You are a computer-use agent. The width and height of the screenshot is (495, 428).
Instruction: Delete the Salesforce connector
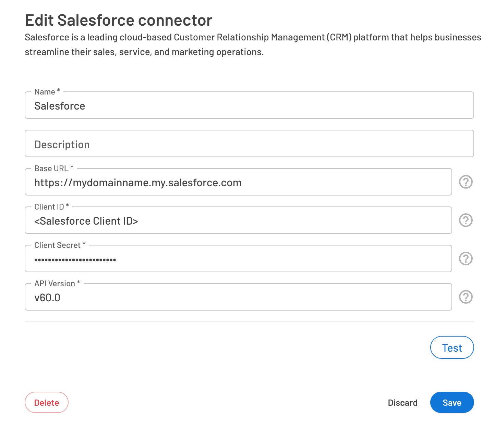[47, 402]
